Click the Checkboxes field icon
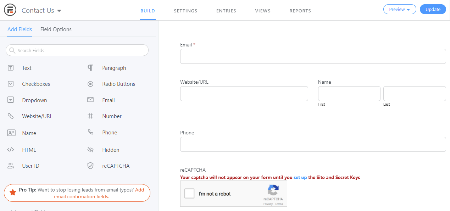The image size is (450, 211). 11,84
